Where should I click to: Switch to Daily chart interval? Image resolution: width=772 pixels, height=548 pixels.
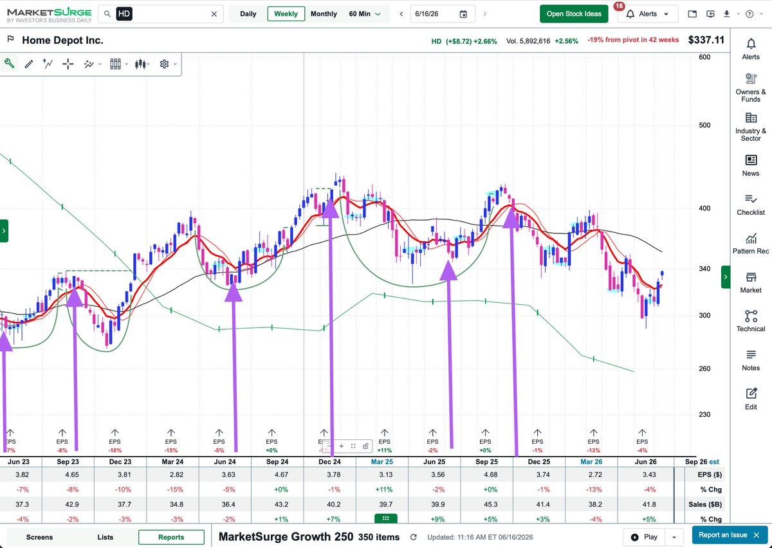tap(248, 14)
